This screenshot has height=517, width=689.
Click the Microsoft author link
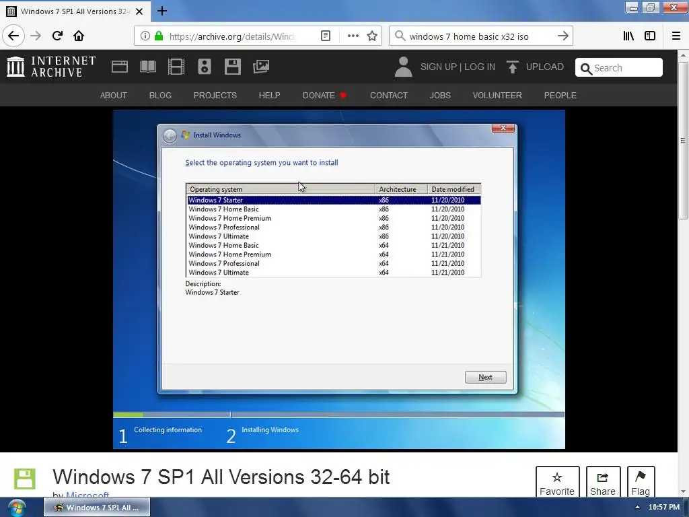[x=87, y=495]
